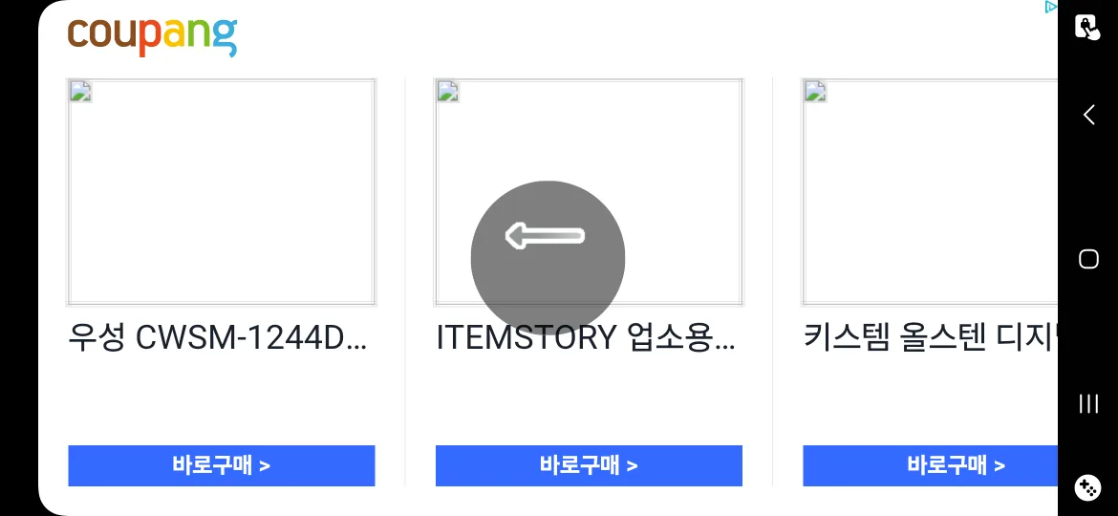Select the 우성 product image box
1118x516 pixels.
click(221, 192)
